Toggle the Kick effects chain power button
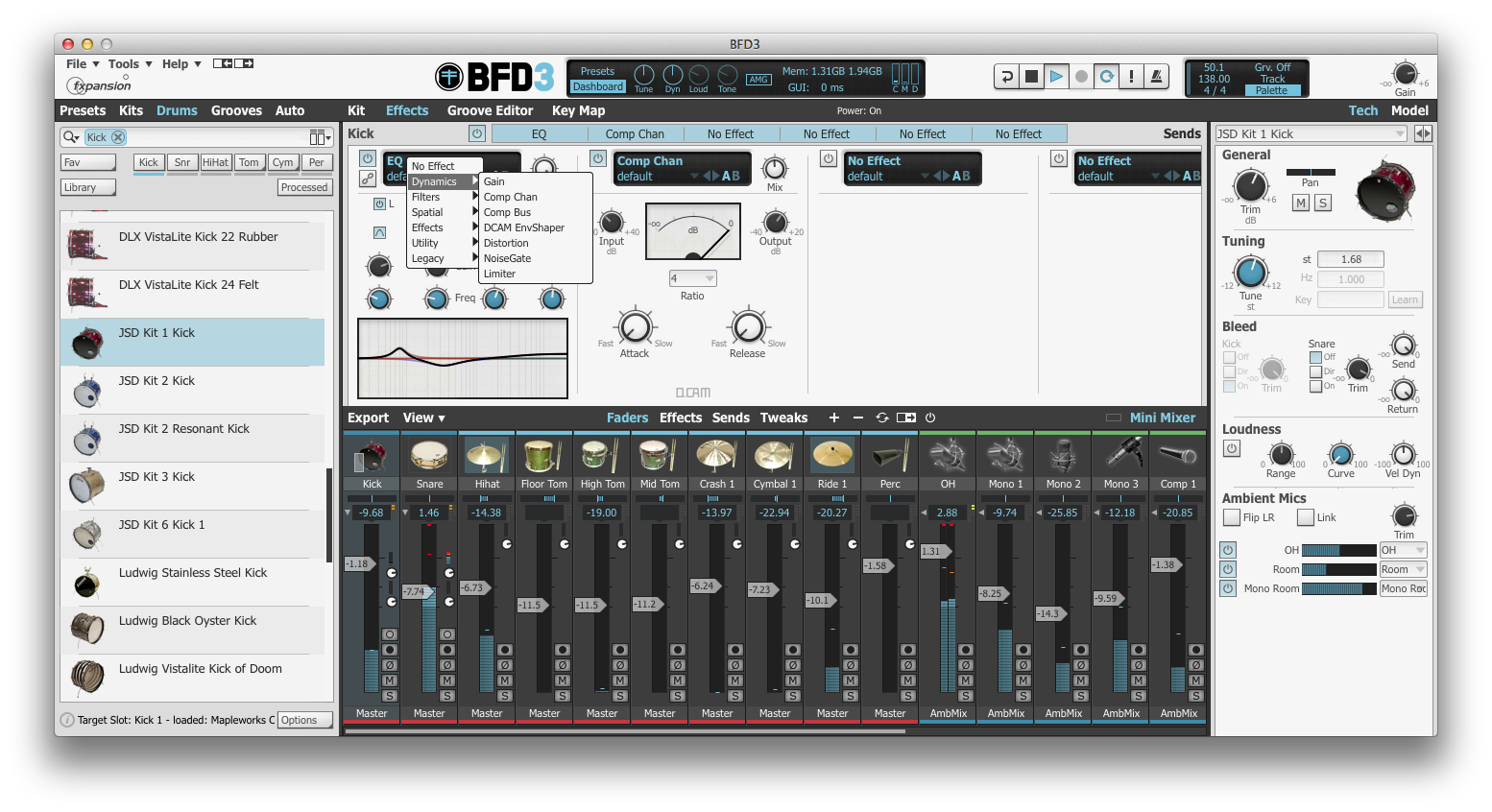Screen dimensions: 1492x812 click(x=477, y=133)
